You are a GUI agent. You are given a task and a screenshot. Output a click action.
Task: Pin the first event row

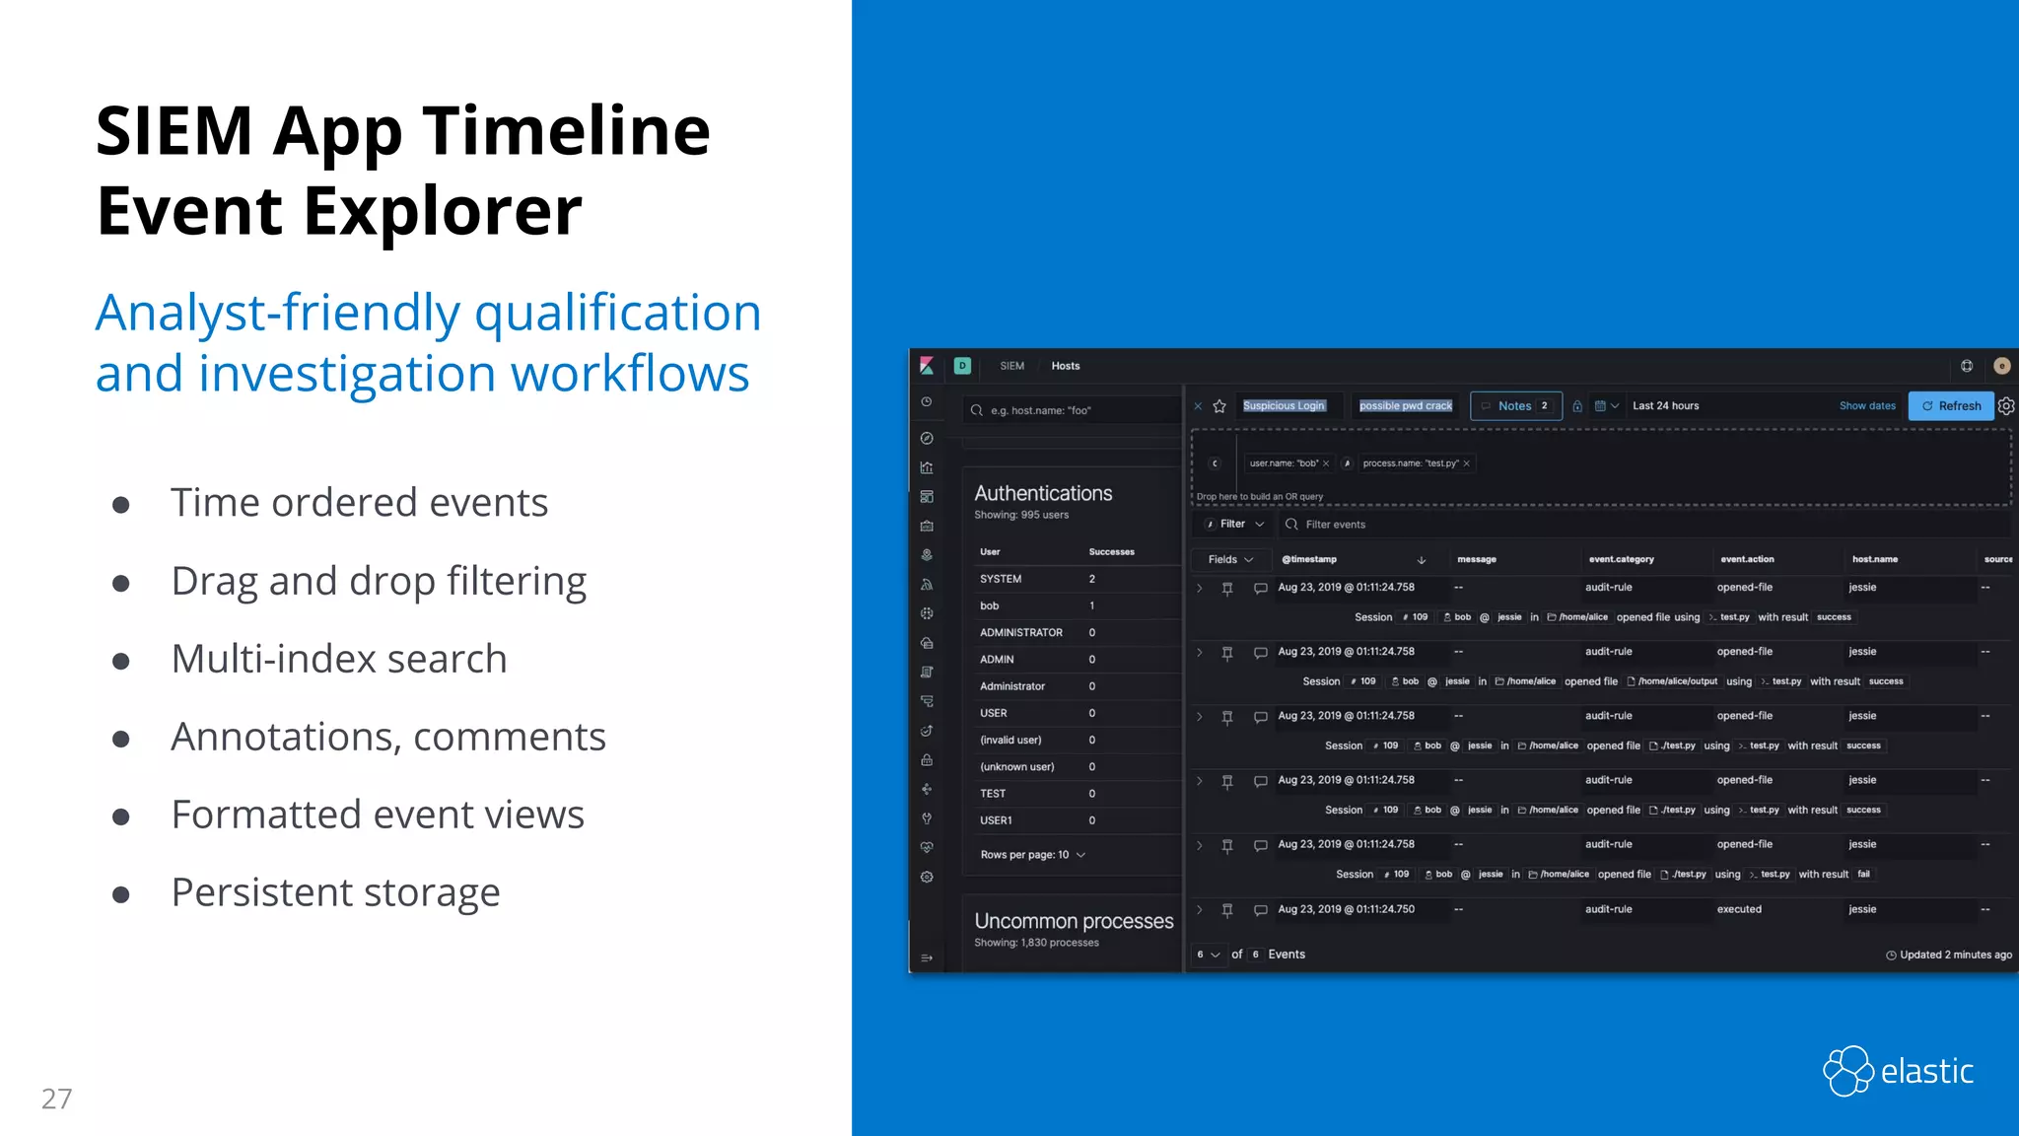click(x=1227, y=589)
